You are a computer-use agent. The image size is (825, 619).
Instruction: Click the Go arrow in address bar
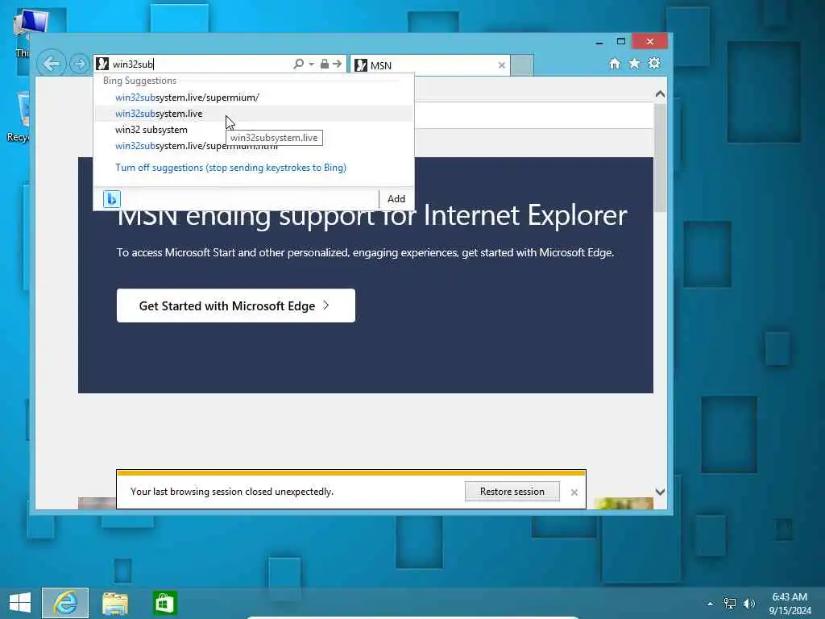click(x=338, y=64)
